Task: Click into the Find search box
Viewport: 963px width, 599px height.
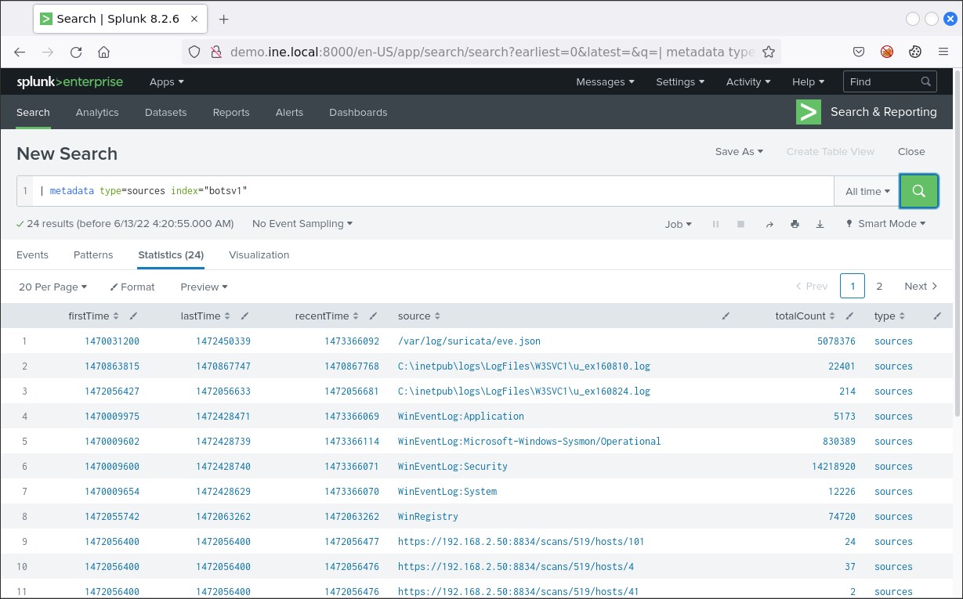Action: click(x=882, y=81)
